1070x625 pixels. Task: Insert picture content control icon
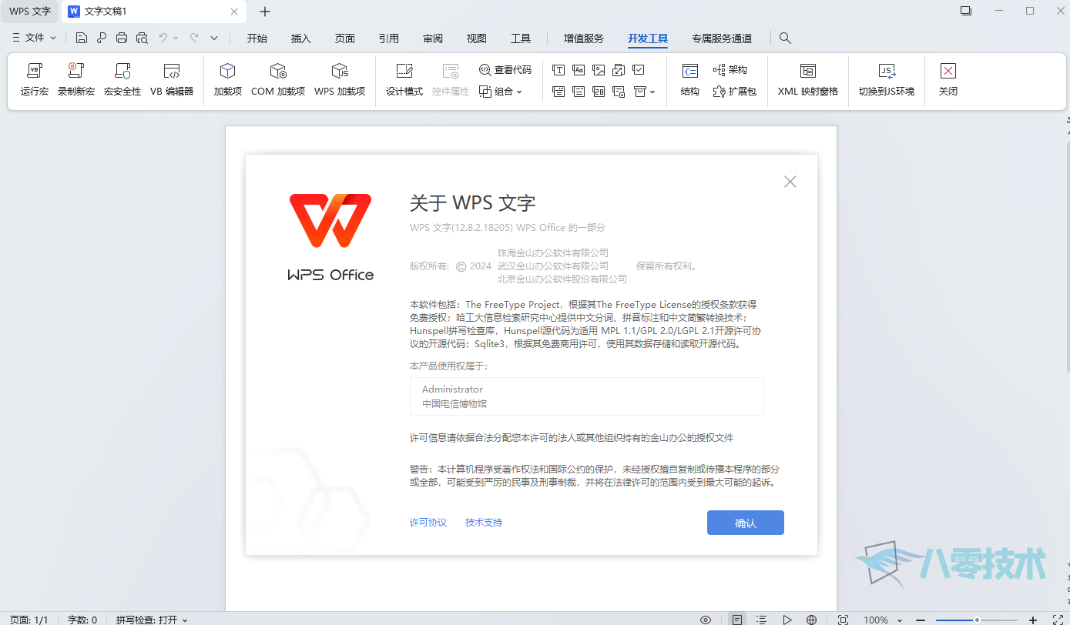[x=599, y=70]
